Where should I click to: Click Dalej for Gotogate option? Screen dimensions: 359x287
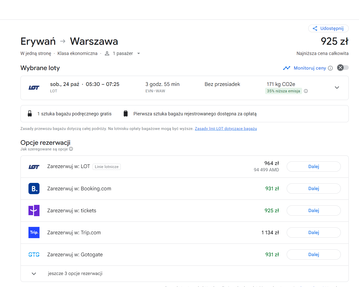[x=314, y=255]
